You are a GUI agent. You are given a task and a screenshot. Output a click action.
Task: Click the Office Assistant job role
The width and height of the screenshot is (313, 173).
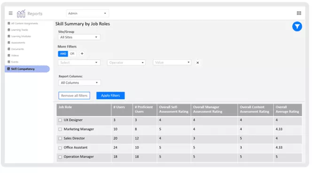coord(76,148)
